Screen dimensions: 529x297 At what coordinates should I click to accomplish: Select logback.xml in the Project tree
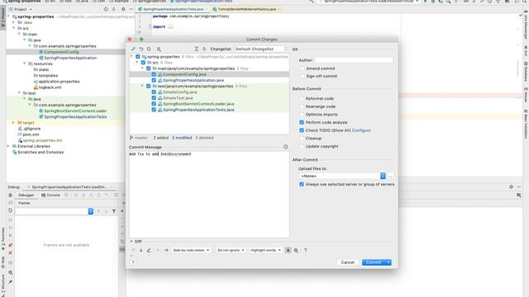[47, 87]
